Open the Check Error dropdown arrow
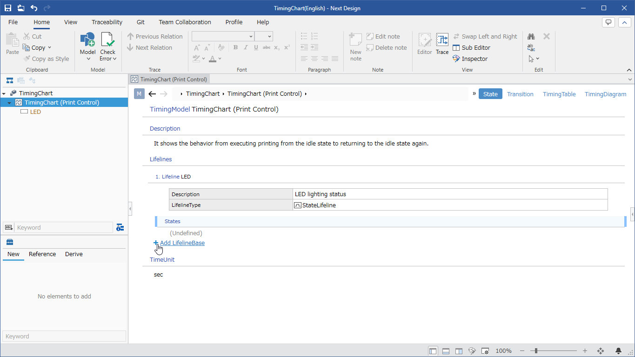The height and width of the screenshot is (357, 635). click(114, 59)
